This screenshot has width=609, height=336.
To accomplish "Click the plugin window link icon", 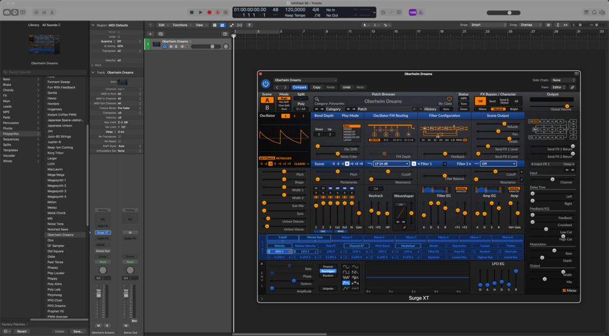I will coord(573,87).
